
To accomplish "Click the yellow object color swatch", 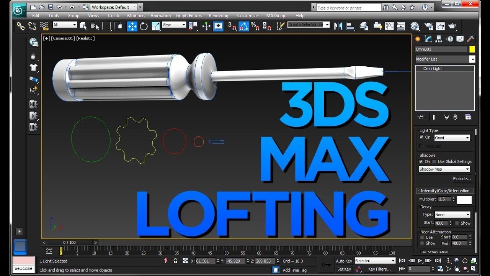I will (472, 49).
